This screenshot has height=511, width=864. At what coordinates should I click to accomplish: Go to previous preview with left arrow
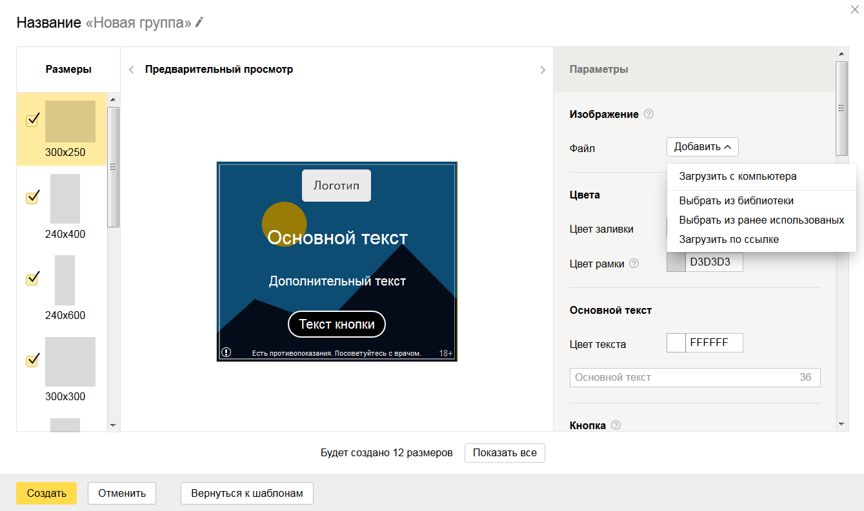point(131,70)
